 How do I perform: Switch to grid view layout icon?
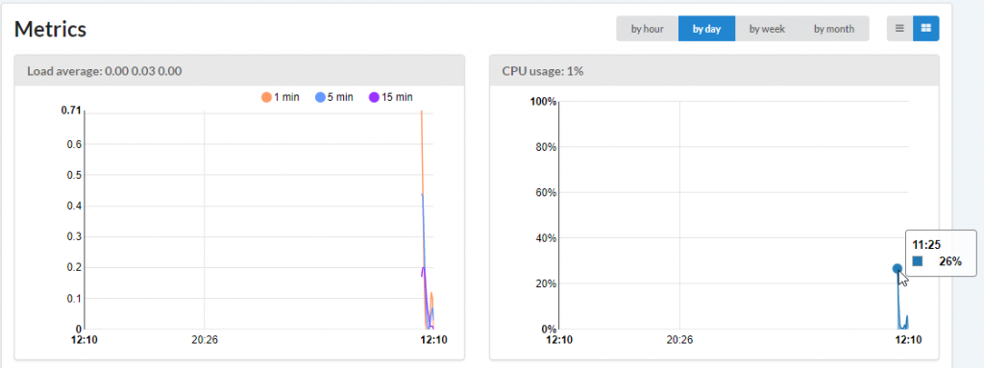click(x=925, y=28)
